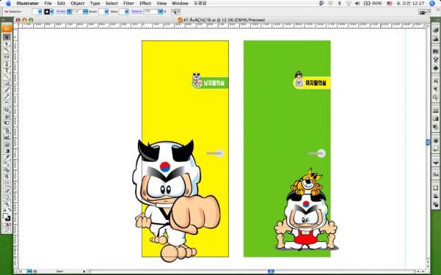Open the top-right control bar icon dropdown

coord(429,12)
